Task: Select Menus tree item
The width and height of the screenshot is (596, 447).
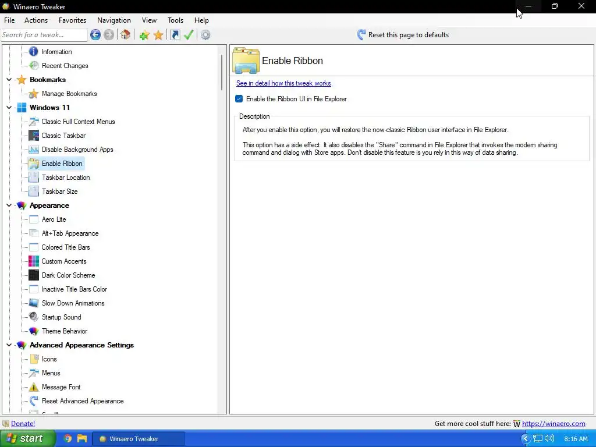Action: pos(51,373)
